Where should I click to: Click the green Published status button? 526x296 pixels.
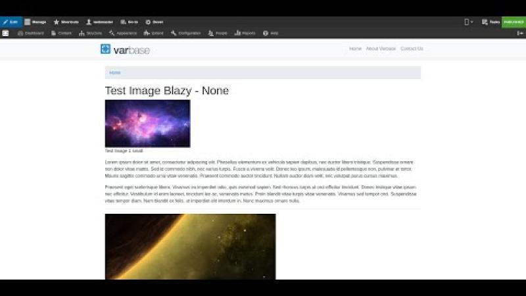coord(514,22)
